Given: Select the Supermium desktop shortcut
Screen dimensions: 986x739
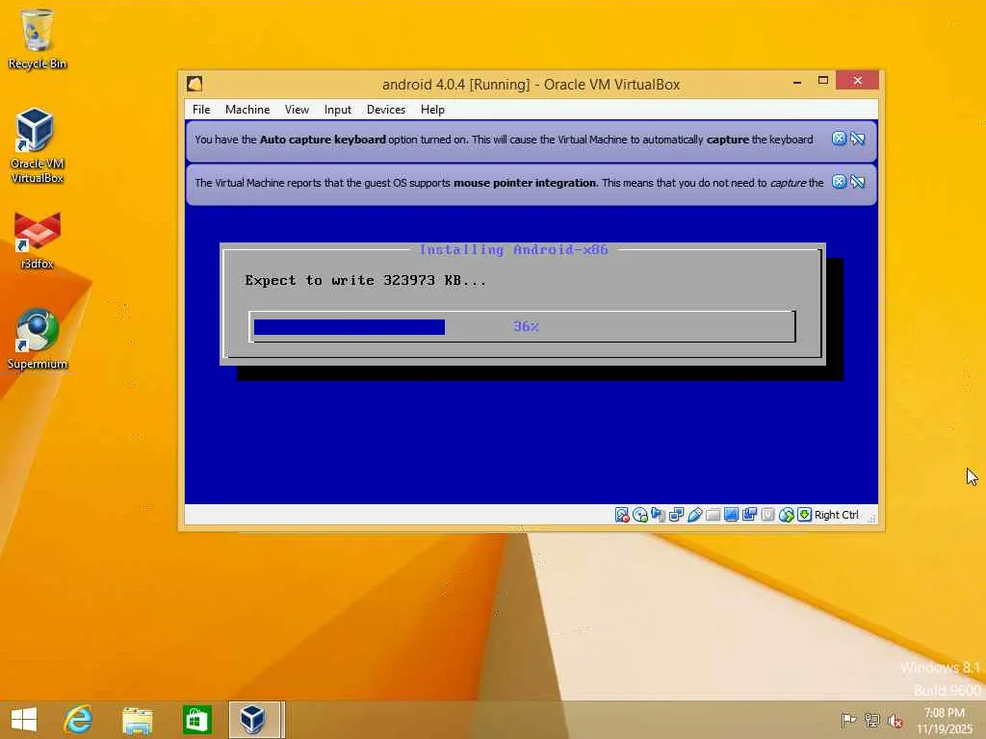Looking at the screenshot, I should coord(38,340).
